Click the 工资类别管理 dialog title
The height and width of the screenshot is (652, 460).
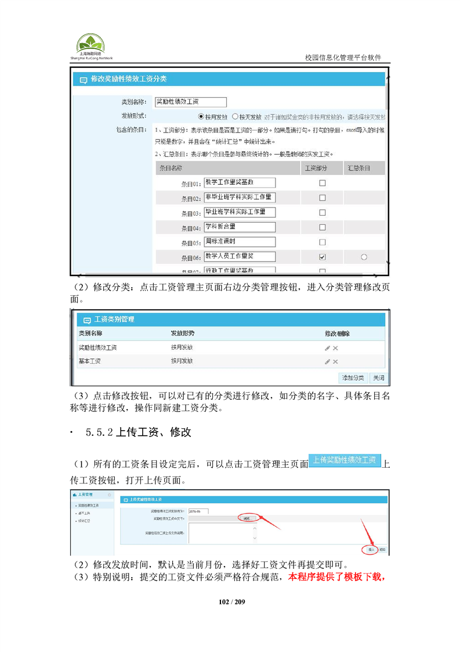(114, 320)
